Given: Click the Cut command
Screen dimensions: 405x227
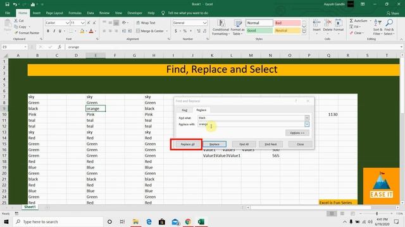Looking at the screenshot, I should [x=19, y=21].
